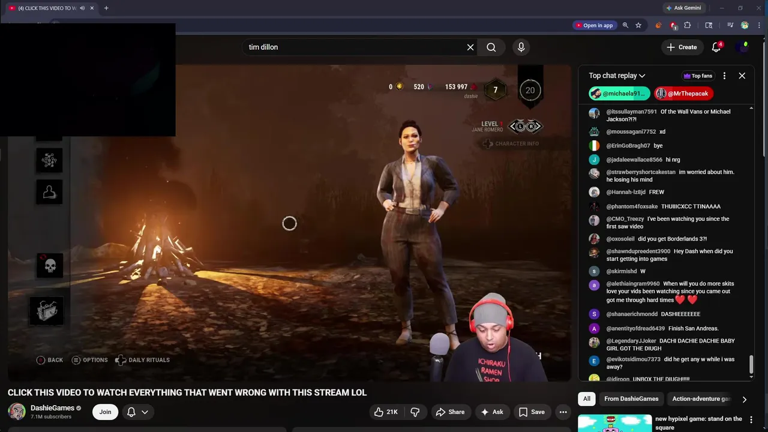
Task: Click the red extension icon with badge 1
Action: [673, 25]
